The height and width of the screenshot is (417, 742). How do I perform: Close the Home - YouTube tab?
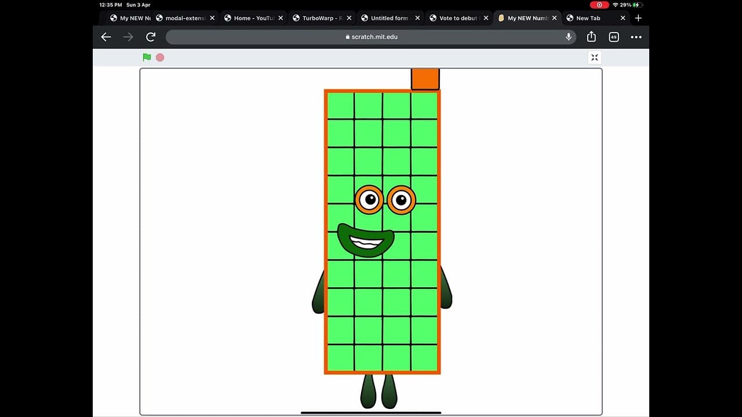[x=281, y=18]
